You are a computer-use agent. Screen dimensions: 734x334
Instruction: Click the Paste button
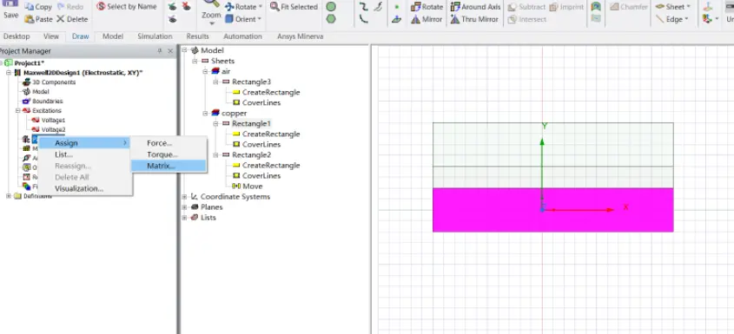pos(38,19)
